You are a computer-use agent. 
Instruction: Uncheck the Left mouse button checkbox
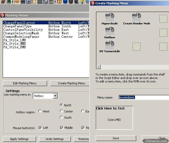click(40, 128)
